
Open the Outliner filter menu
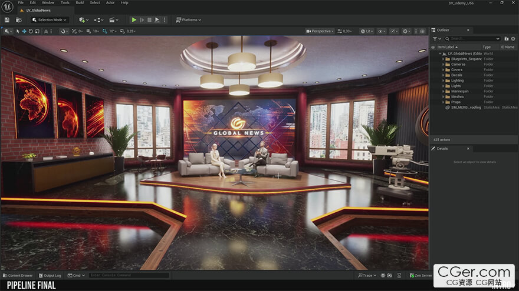point(437,39)
